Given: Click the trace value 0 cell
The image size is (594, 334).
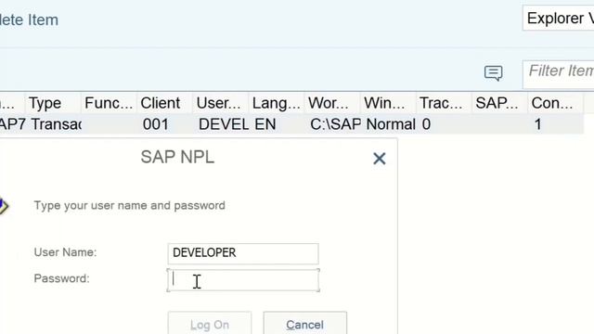Looking at the screenshot, I should tap(444, 124).
